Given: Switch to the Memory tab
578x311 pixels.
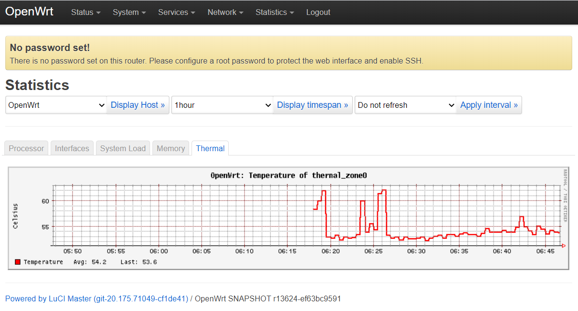Looking at the screenshot, I should tap(171, 148).
